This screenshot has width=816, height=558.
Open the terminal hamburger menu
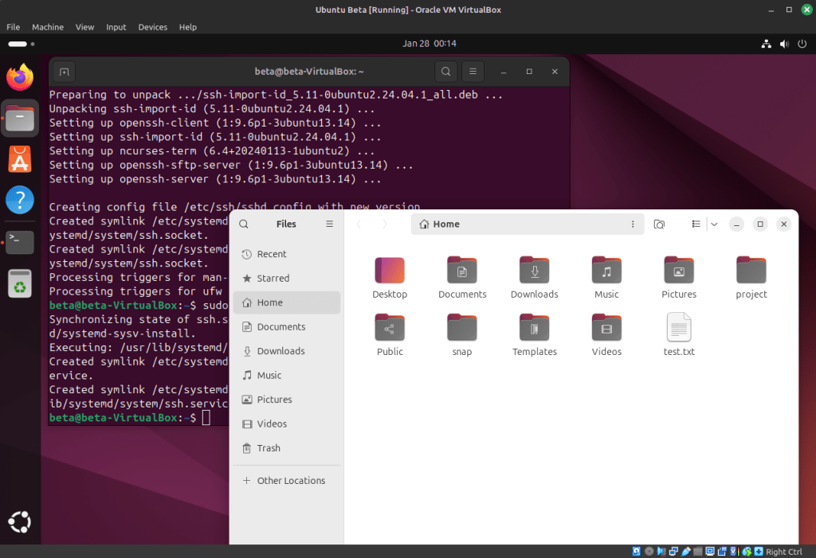(473, 72)
